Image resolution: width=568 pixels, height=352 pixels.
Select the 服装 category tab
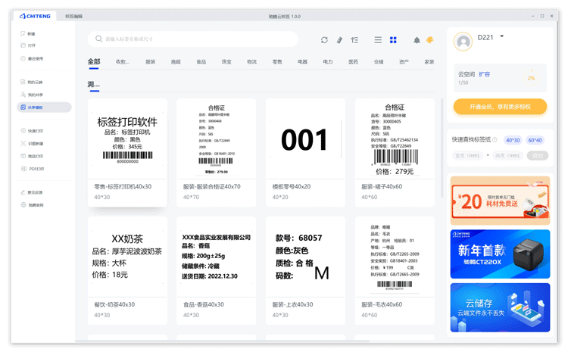150,62
